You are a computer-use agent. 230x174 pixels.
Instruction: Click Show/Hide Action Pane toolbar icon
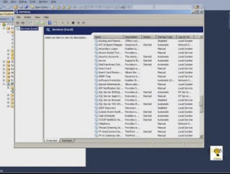(x=55, y=23)
